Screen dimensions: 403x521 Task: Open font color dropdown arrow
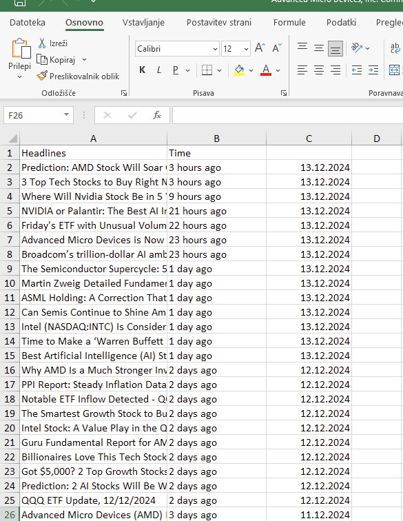278,70
